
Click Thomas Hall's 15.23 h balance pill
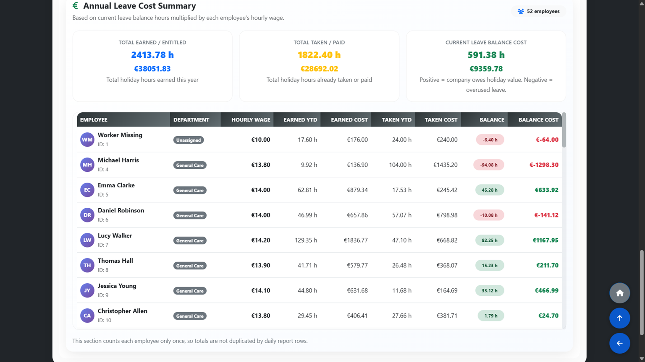[x=490, y=265]
